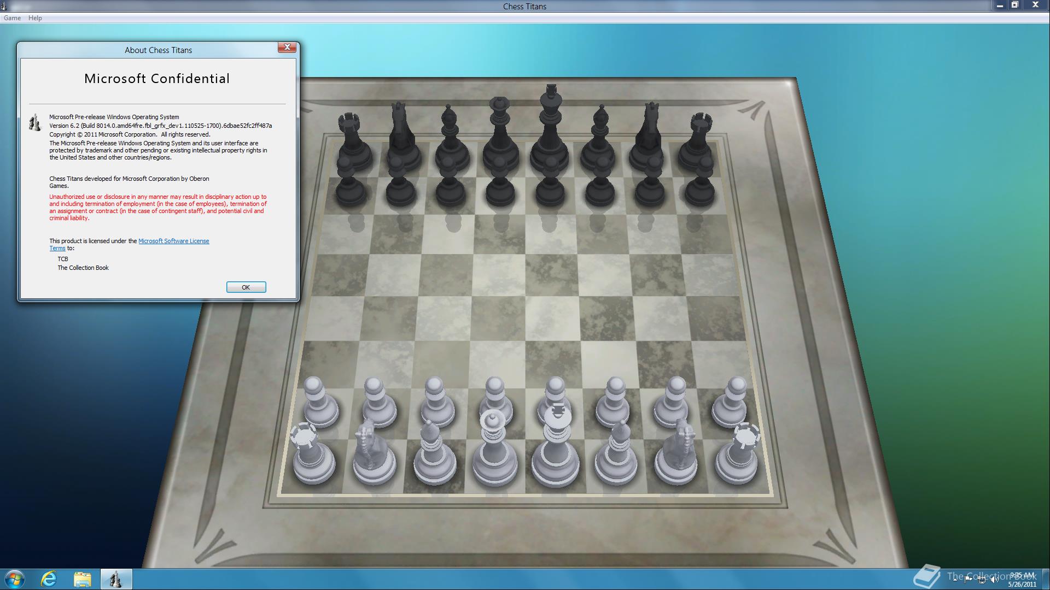
Task: Click the 'TCB' licensee text
Action: 63,259
